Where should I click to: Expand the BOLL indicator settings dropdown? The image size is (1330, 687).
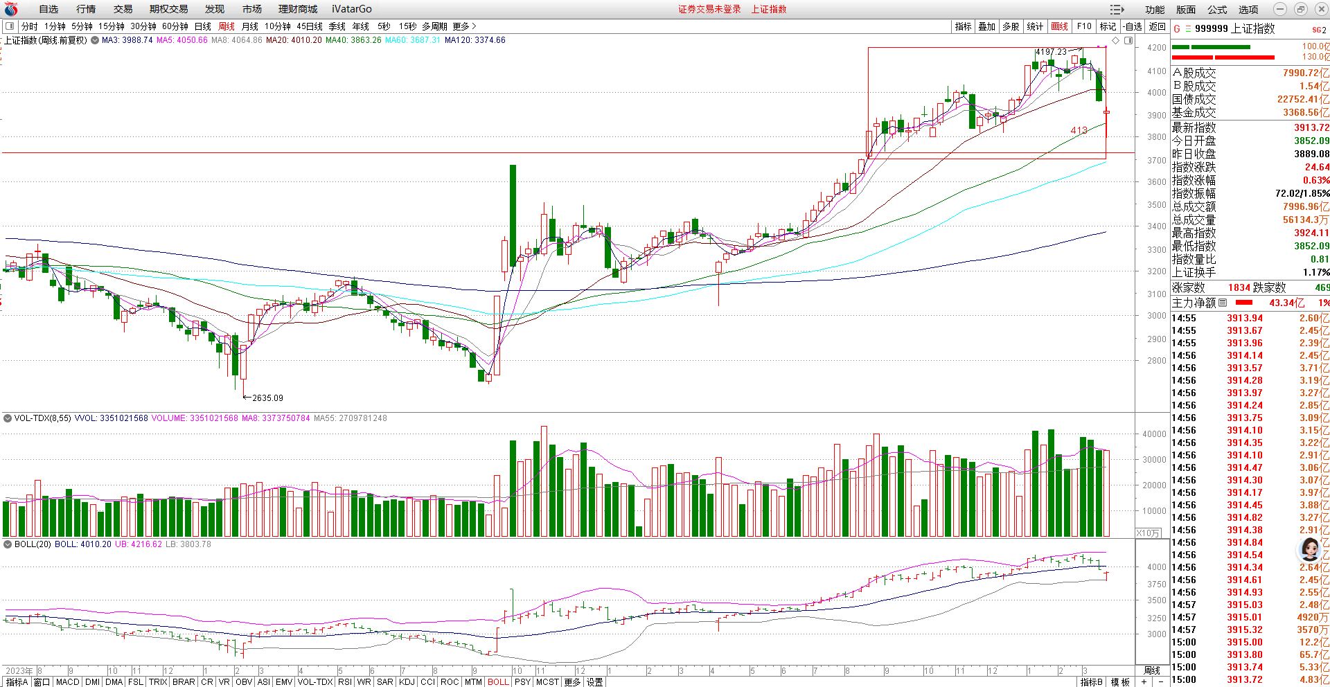[x=8, y=544]
